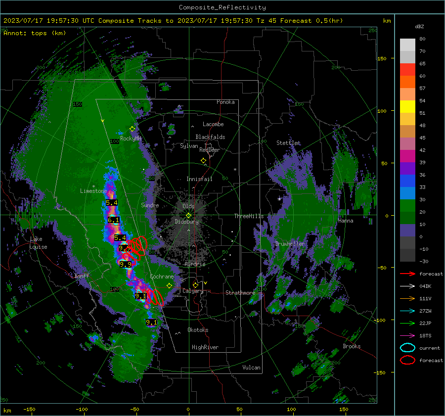This screenshot has height=416, width=445.
Task: Click the red forecast ellipse legend symbol
Action: coord(407,360)
